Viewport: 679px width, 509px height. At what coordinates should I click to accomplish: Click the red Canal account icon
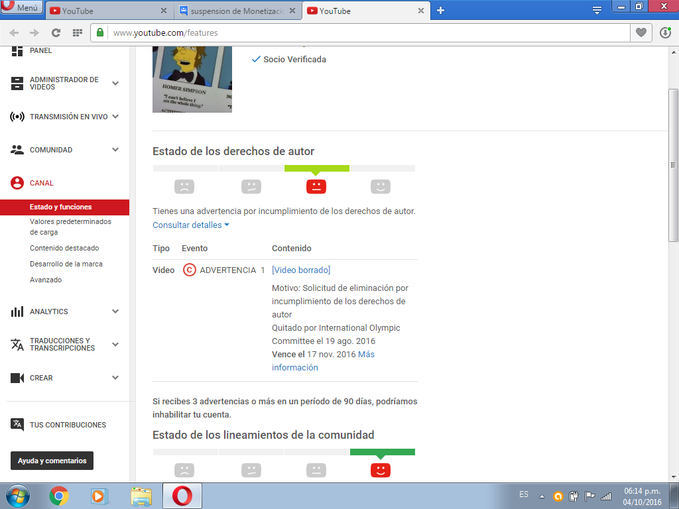pos(17,183)
